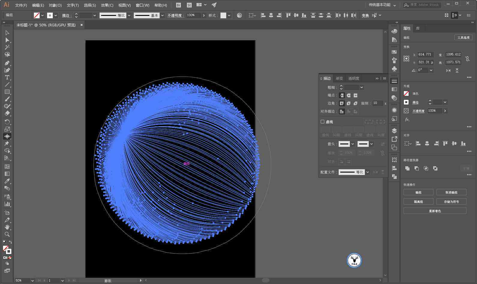Click the Adobe Stock search field

(x=422, y=5)
